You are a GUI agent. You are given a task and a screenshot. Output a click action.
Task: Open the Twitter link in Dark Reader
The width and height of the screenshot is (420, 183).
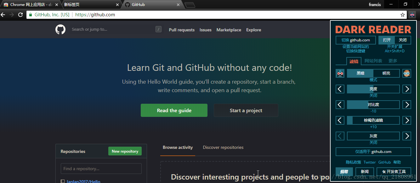[370, 162]
